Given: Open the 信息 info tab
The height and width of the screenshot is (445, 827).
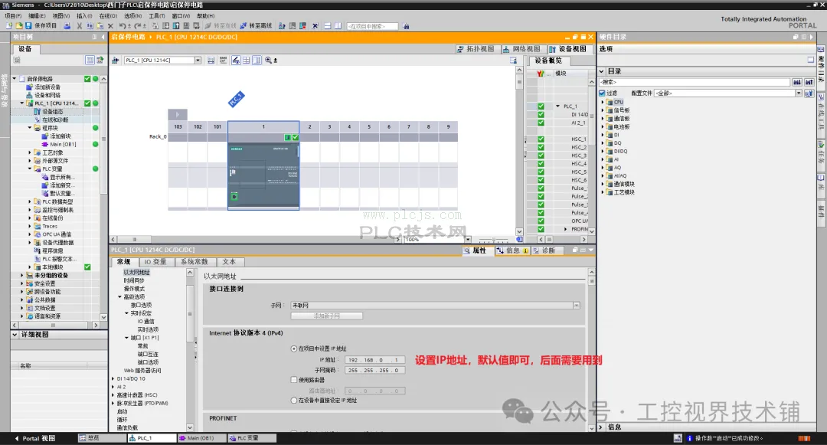Looking at the screenshot, I should (x=512, y=250).
